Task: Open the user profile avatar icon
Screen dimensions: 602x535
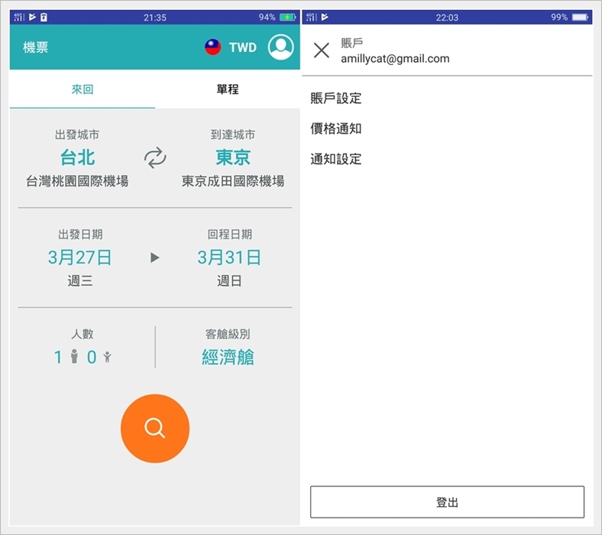Action: coord(280,47)
